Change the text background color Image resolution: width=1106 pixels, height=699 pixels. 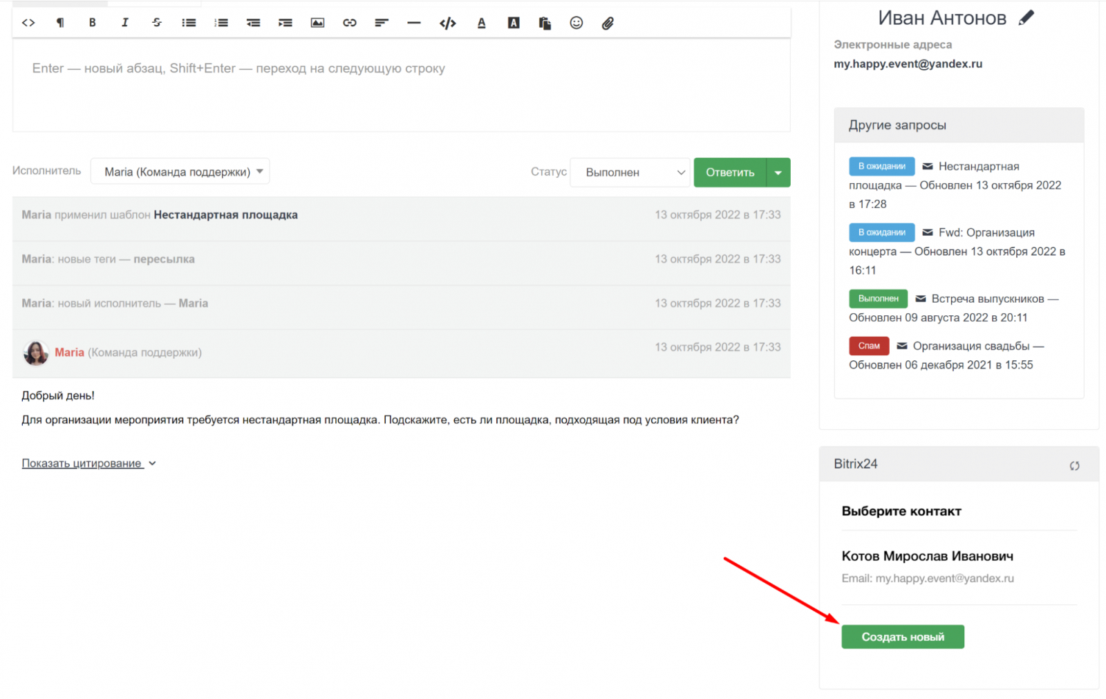tap(514, 23)
